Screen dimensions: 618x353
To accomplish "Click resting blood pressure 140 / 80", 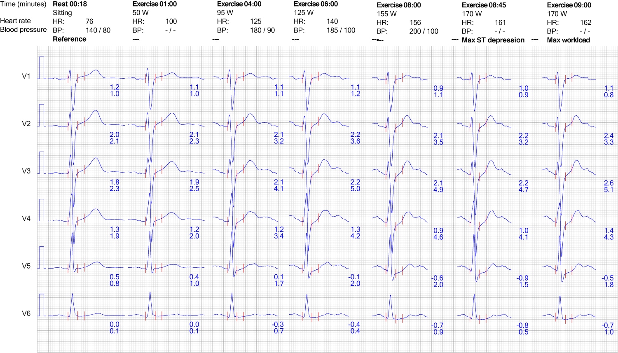I will click(x=98, y=30).
